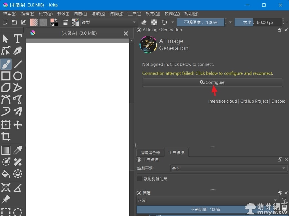The image size is (289, 216).
Task: Click the Configure button
Action: pyautogui.click(x=212, y=82)
